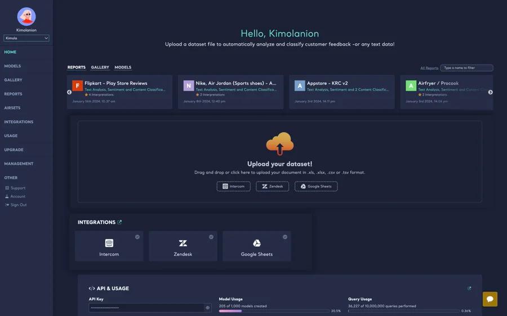The height and width of the screenshot is (316, 507).
Task: Click the Query Usage progress bar
Action: pyautogui.click(x=403, y=311)
